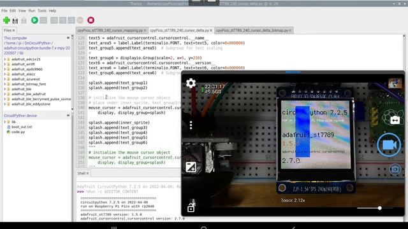408x229 pixels.
Task: Expand the adafruit_bitmap_font folder
Action: (x=4, y=84)
